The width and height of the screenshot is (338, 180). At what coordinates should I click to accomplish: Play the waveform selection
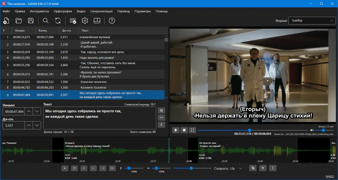[65, 168]
